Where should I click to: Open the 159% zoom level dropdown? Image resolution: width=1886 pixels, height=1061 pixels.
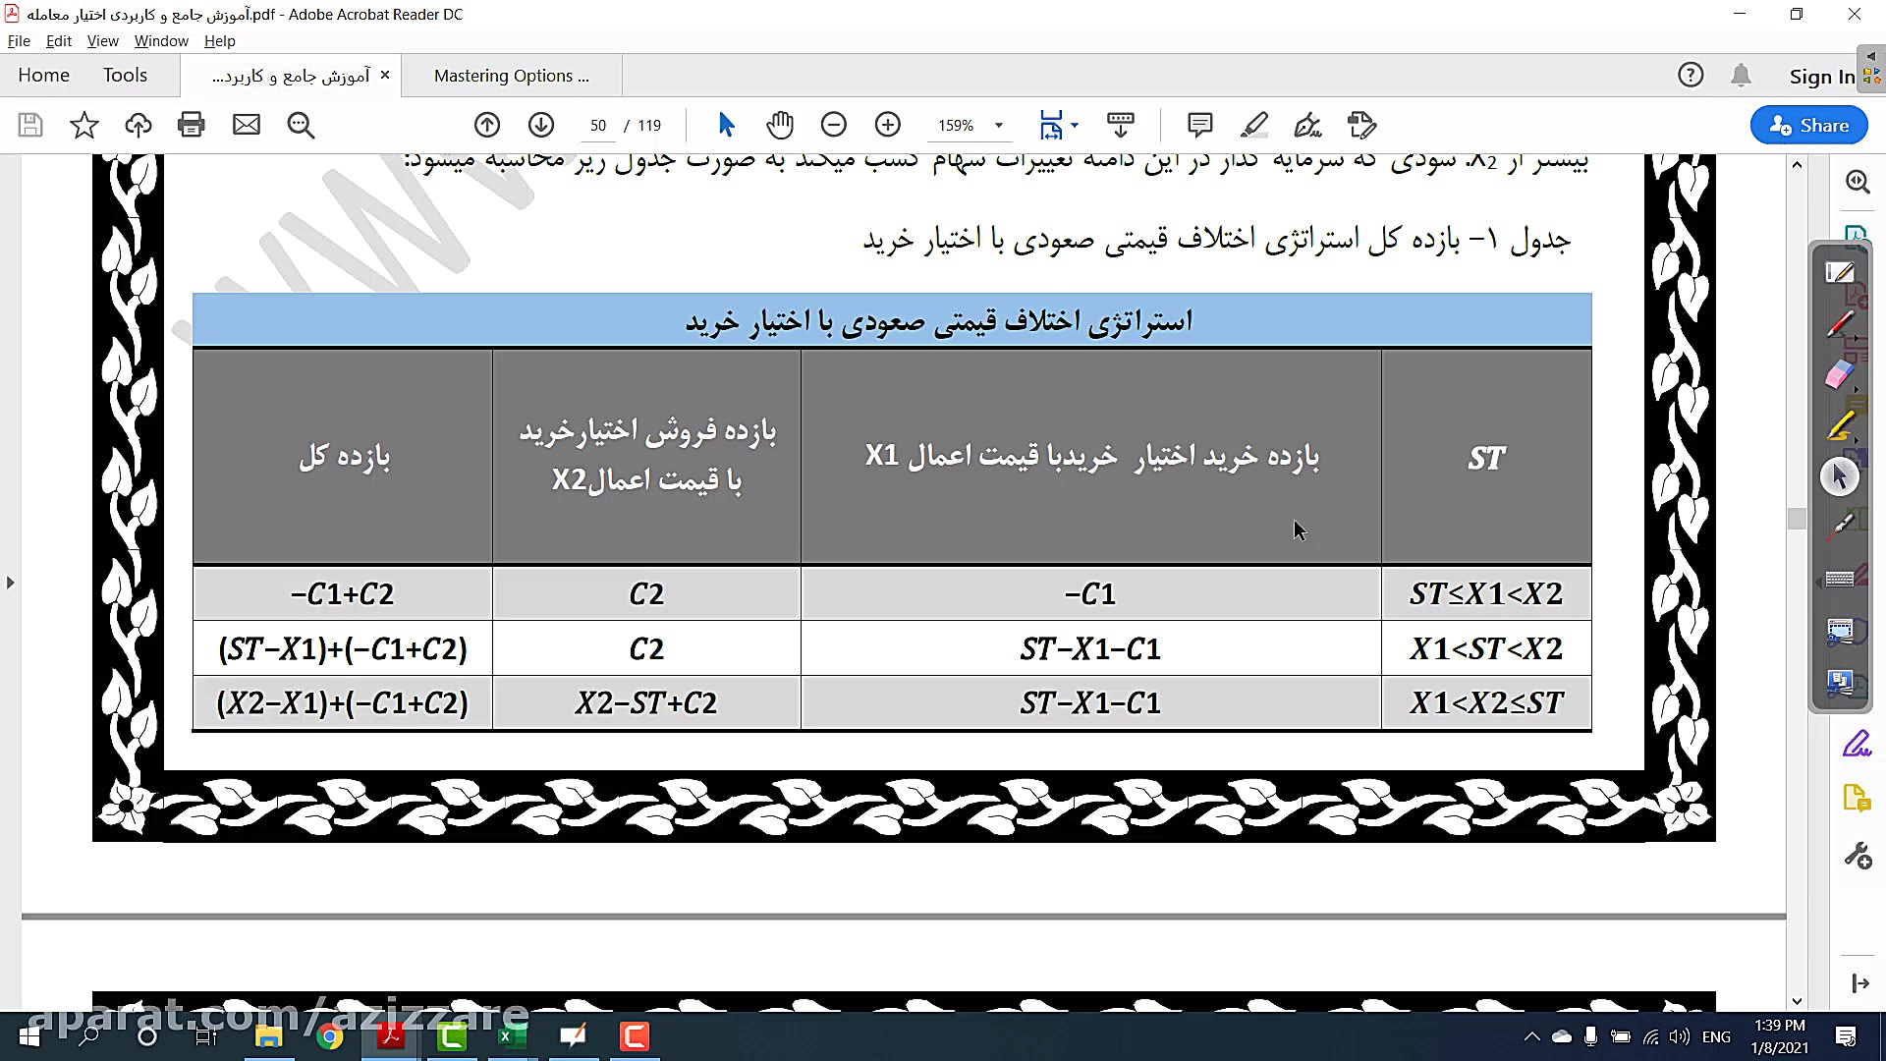click(999, 125)
